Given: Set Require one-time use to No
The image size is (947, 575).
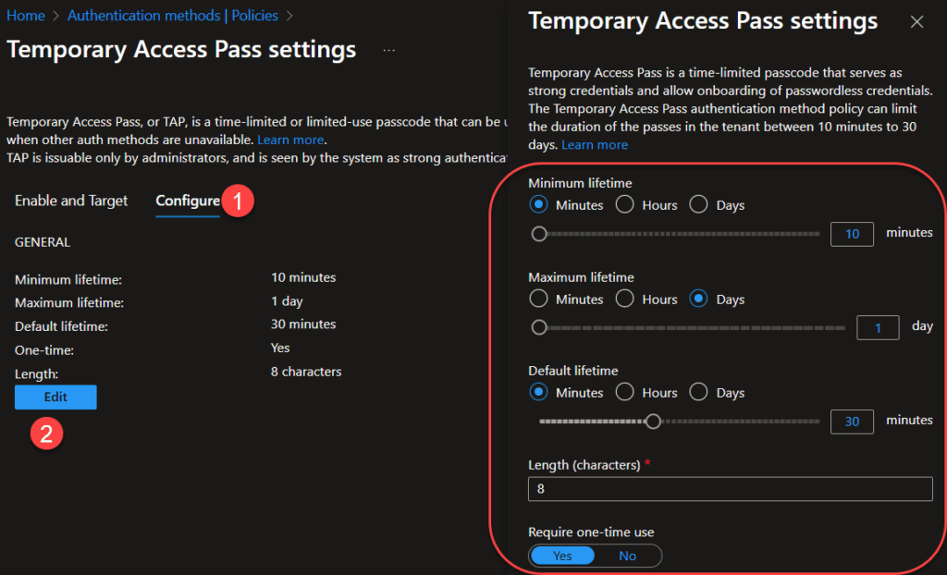Looking at the screenshot, I should coord(628,556).
